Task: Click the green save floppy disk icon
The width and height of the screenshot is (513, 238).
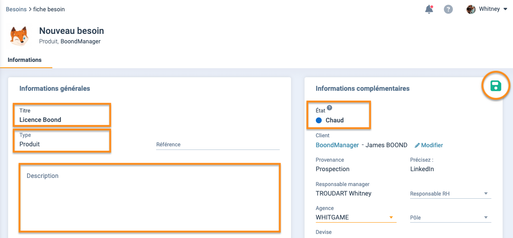Action: [495, 86]
